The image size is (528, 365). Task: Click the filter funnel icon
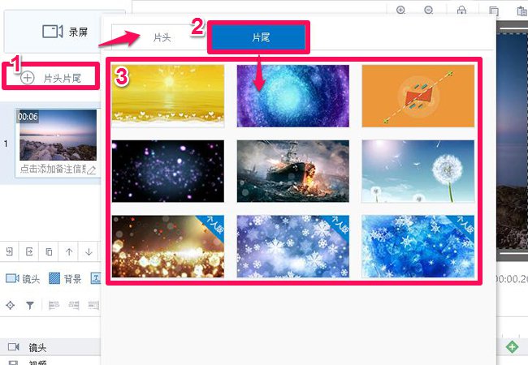point(30,305)
